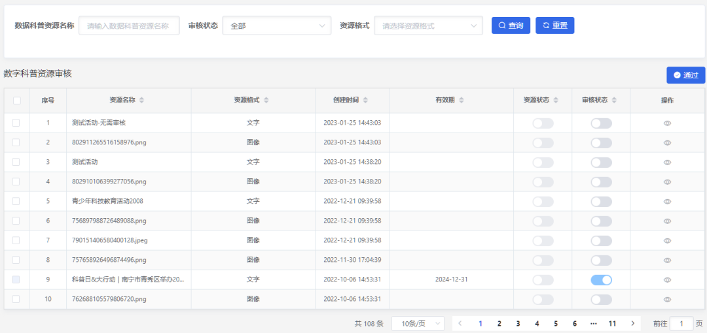Toggle 资源状态 switch for 测试活动-无需审核
This screenshot has width=707, height=333.
[543, 123]
